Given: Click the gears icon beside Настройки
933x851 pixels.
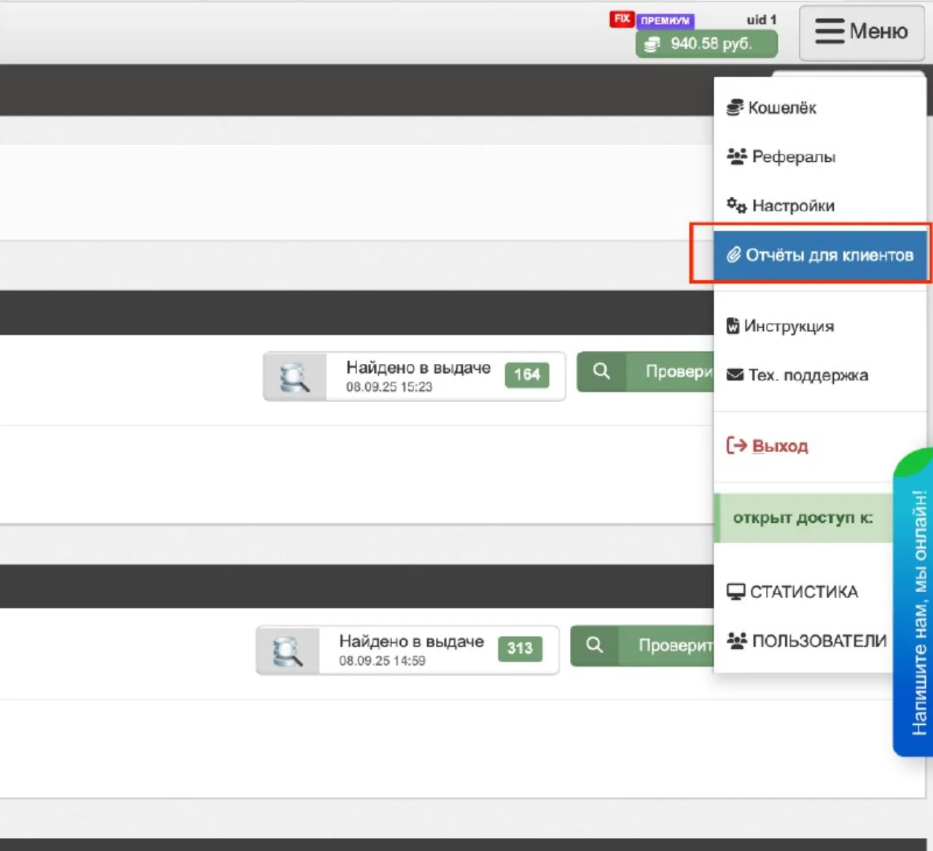Looking at the screenshot, I should pyautogui.click(x=736, y=206).
